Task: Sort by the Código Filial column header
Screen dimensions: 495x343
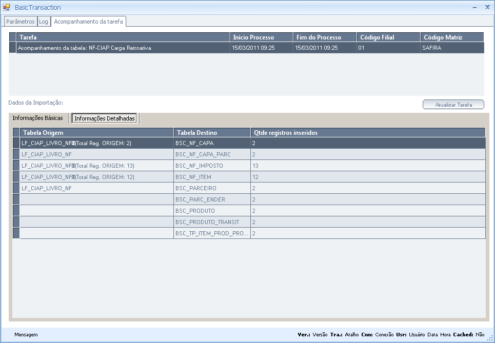Action: 388,37
